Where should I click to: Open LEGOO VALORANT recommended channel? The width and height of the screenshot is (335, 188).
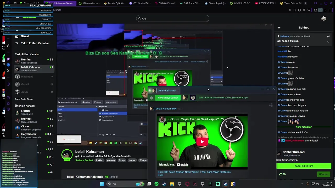(x=34, y=113)
